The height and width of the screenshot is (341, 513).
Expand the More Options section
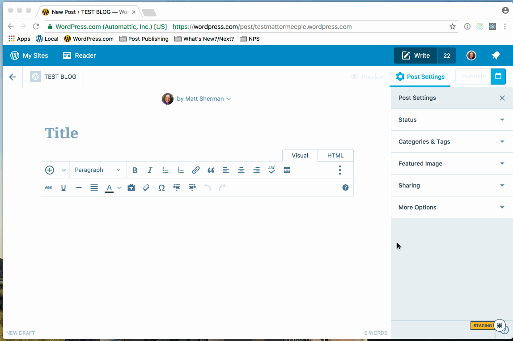point(452,208)
